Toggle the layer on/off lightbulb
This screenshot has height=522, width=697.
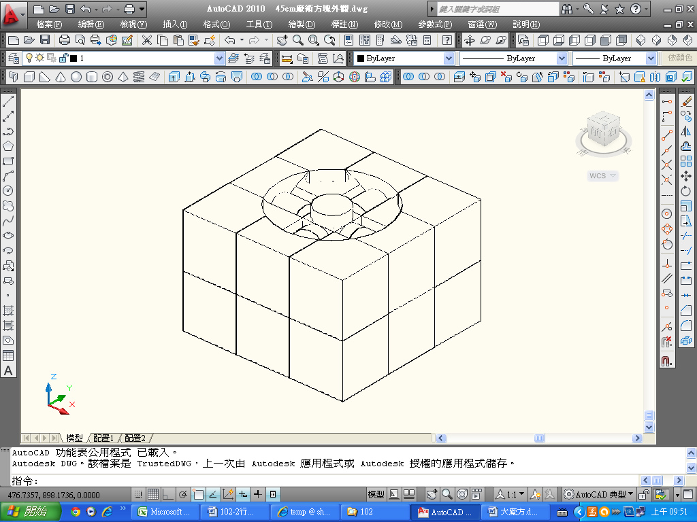(29, 58)
